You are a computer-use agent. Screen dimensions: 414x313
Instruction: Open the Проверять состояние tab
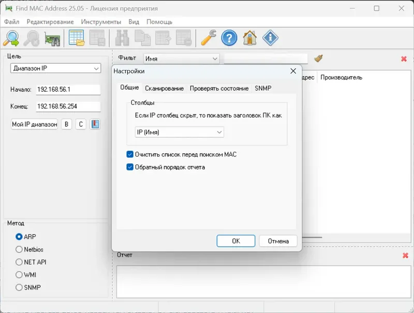click(219, 88)
